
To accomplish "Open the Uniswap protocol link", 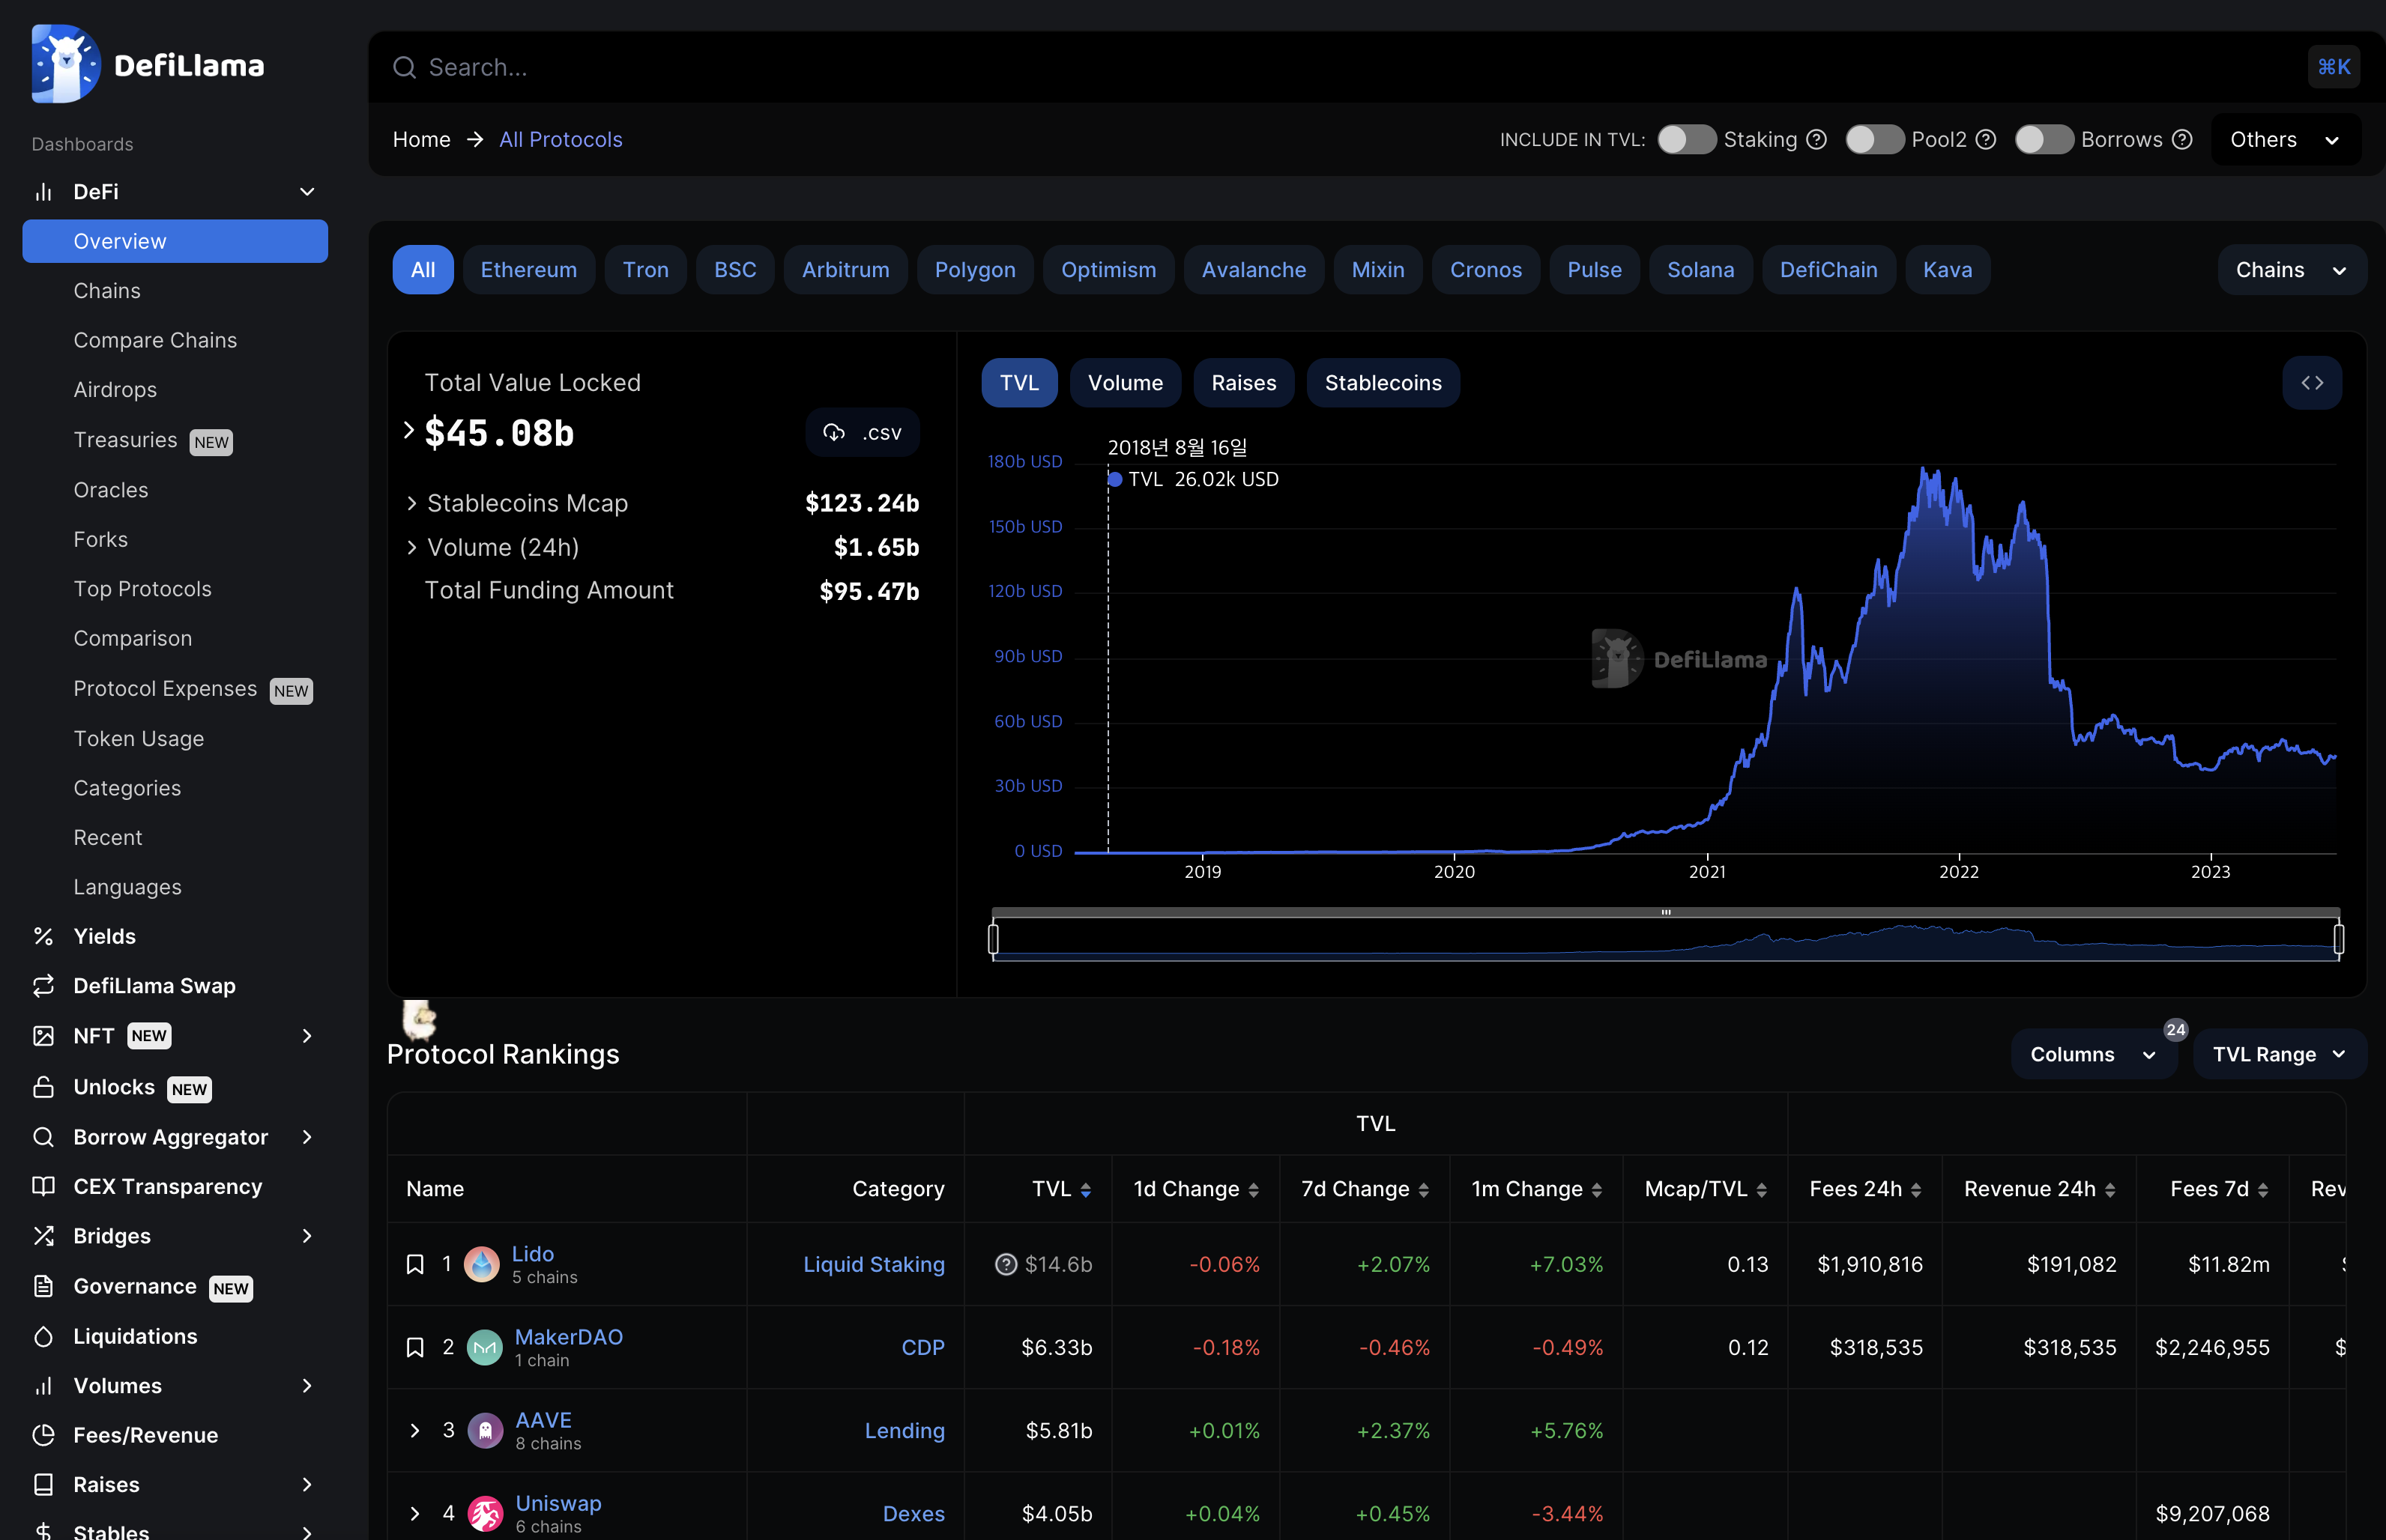I will (x=558, y=1503).
